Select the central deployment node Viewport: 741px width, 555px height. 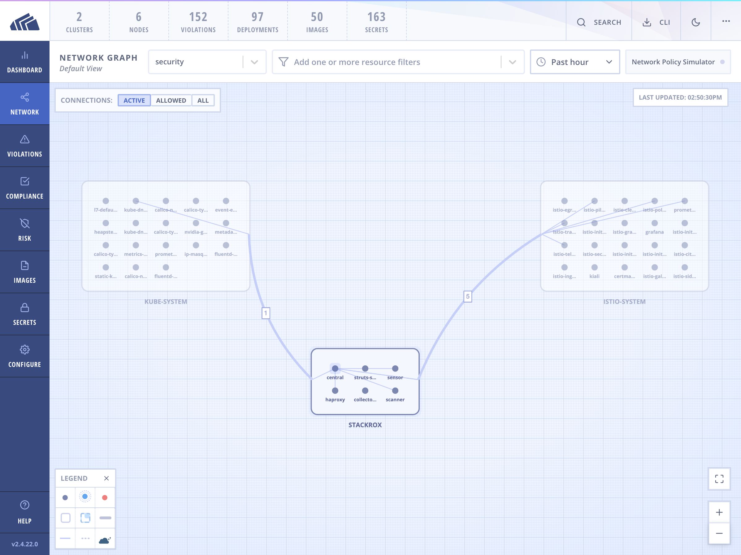click(x=335, y=368)
